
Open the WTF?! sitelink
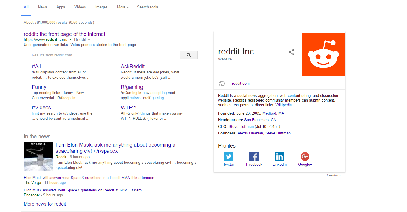[x=129, y=108]
